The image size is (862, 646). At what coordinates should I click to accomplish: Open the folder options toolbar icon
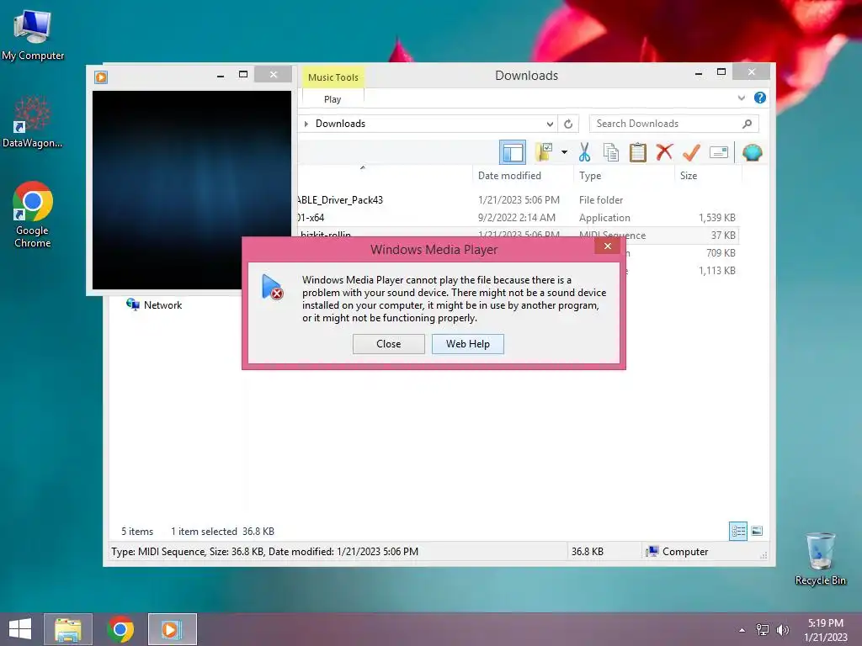click(545, 152)
